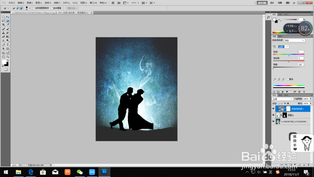Click the 基本功能 workspace button

click(262, 3)
